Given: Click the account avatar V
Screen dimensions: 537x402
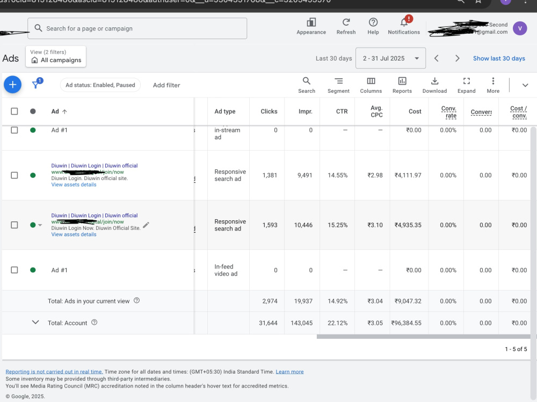Looking at the screenshot, I should [x=519, y=28].
